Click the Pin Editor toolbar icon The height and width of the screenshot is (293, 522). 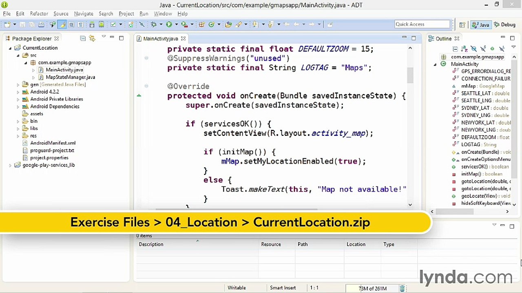point(330,24)
